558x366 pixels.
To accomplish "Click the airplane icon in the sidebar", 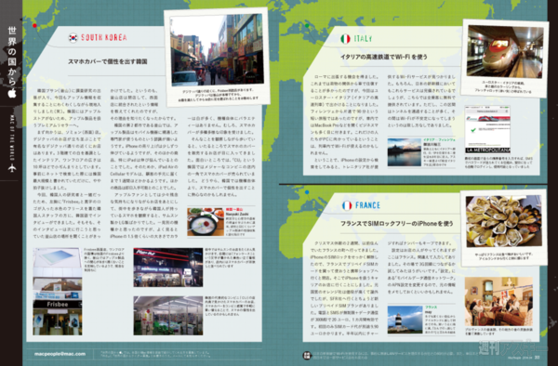I will tap(12, 168).
